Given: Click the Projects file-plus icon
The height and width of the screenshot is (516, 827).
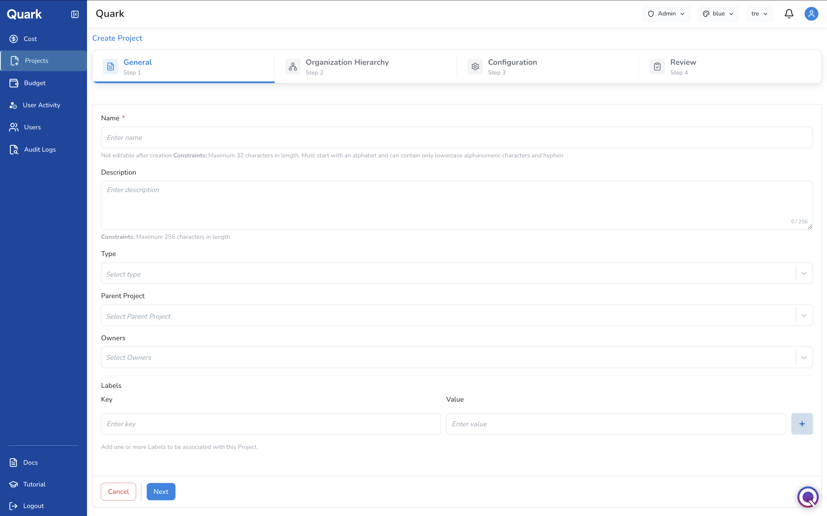Looking at the screenshot, I should [x=14, y=61].
